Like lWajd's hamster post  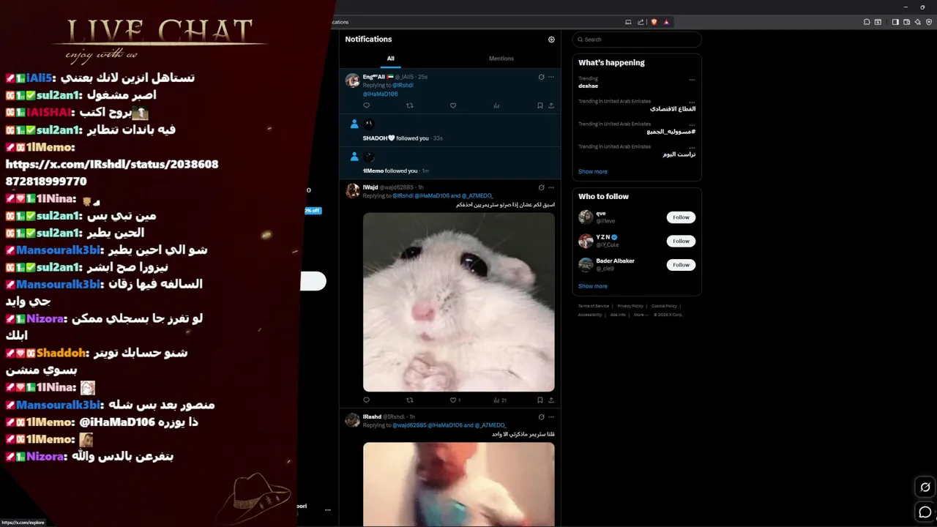point(455,400)
